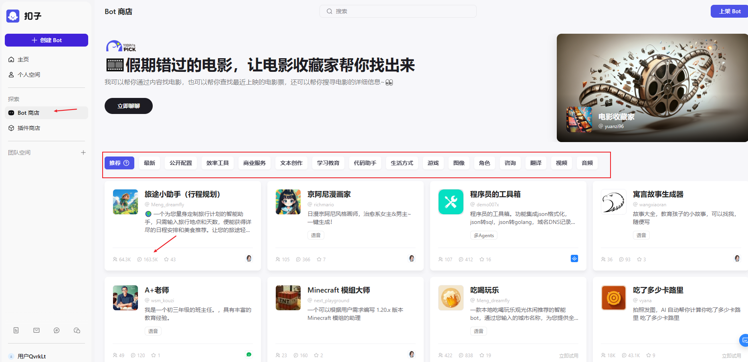The width and height of the screenshot is (748, 362).
Task: Switch to the 视频 tab
Action: click(x=562, y=163)
